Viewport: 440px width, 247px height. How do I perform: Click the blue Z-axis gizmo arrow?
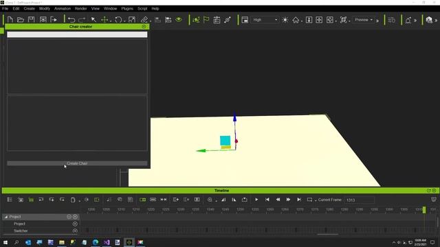click(234, 116)
